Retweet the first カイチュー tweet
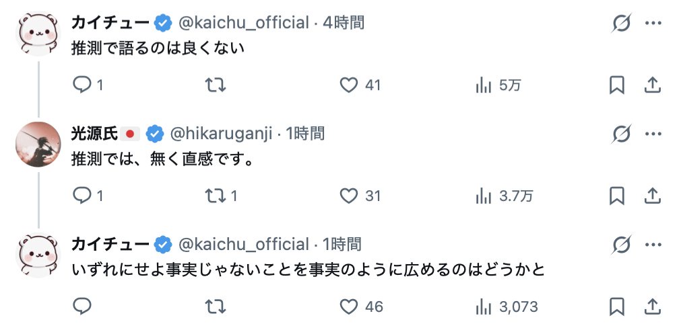 (x=216, y=85)
